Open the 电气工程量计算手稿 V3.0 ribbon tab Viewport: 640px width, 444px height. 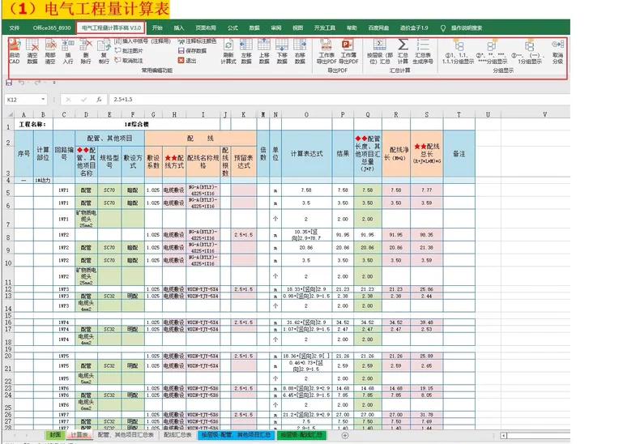[112, 27]
